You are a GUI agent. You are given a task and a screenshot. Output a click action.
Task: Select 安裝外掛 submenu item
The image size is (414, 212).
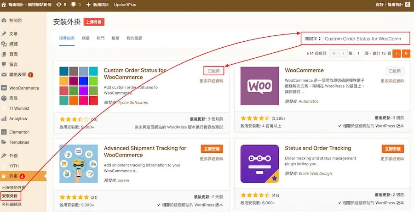click(x=10, y=196)
